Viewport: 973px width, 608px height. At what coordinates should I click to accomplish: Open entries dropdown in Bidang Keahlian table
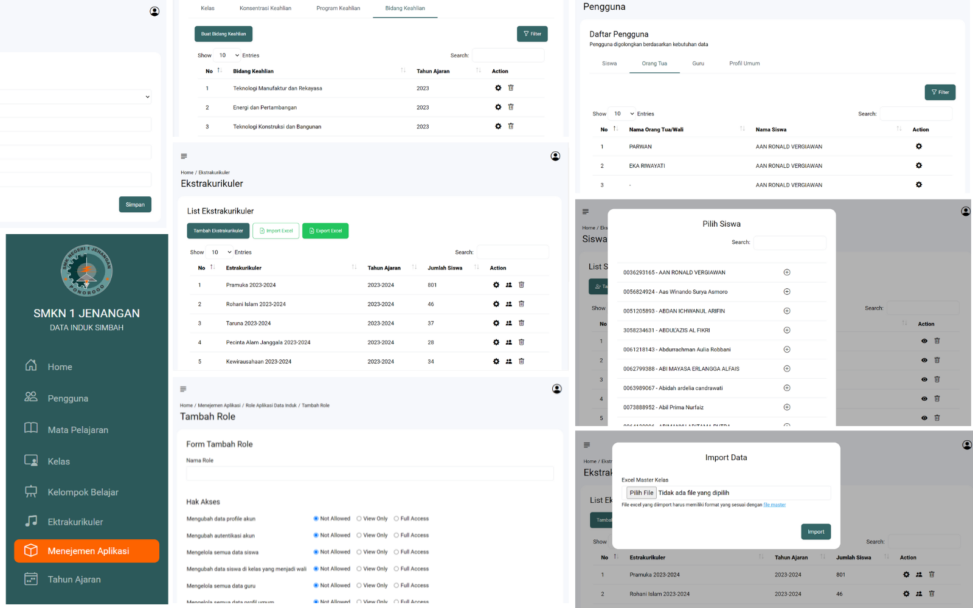tap(229, 55)
